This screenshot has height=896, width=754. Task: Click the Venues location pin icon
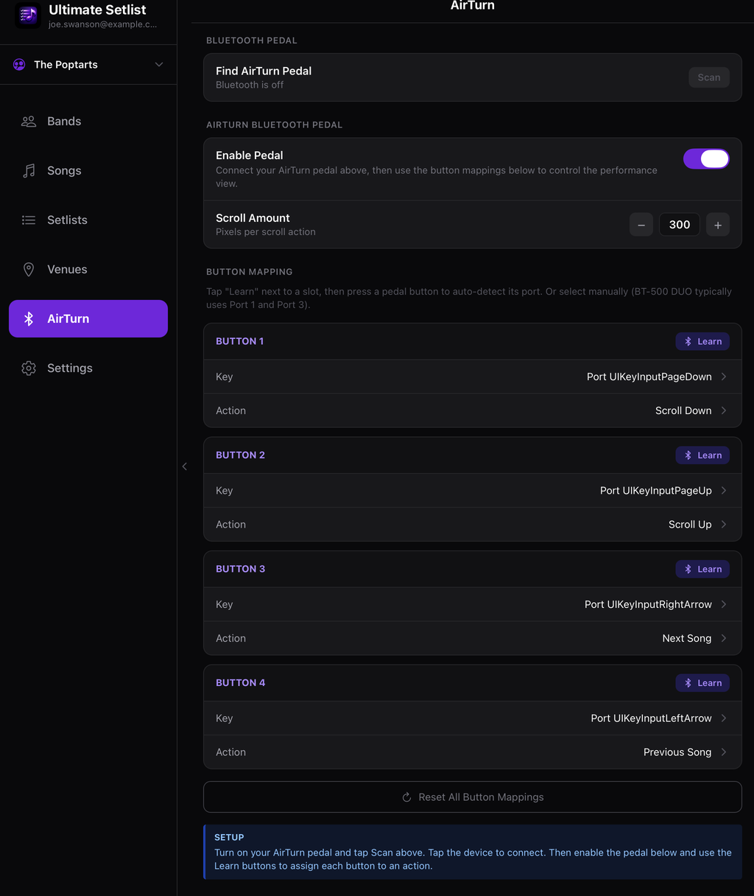coord(29,270)
